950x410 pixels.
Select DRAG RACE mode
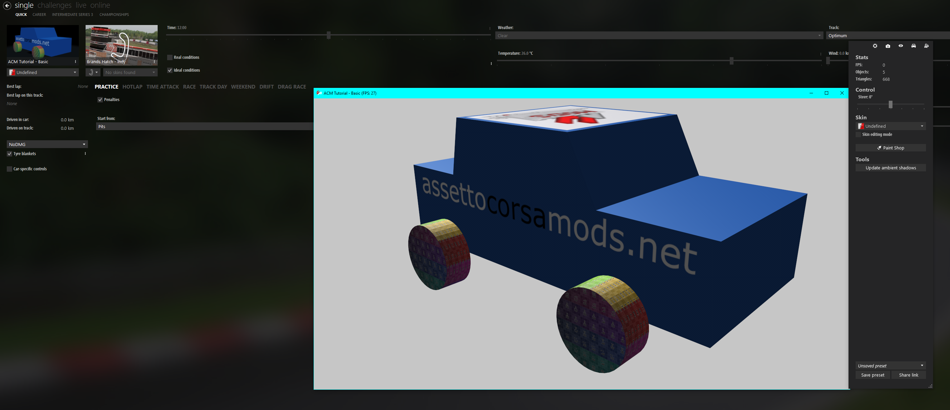(x=292, y=87)
